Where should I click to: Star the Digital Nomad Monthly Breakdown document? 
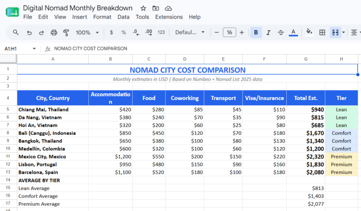pyautogui.click(x=143, y=8)
